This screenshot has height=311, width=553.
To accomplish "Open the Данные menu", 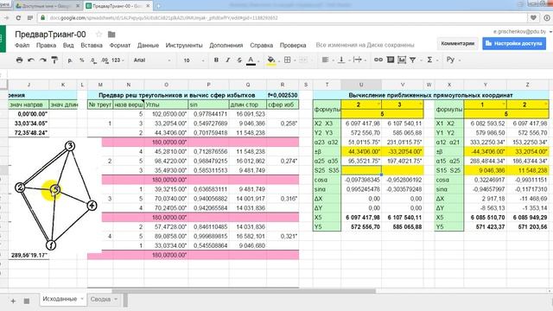I will coord(148,45).
